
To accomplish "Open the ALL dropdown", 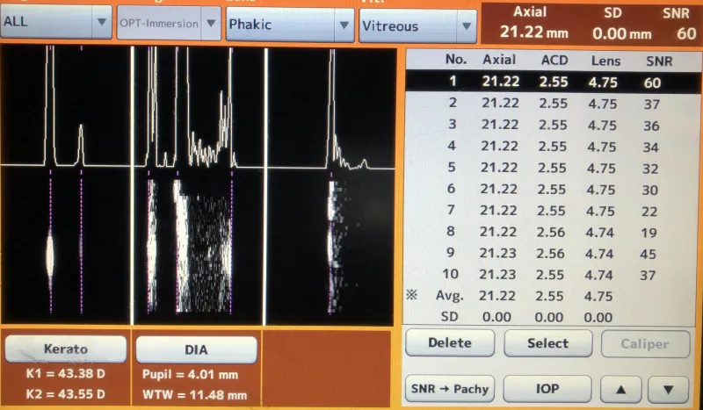I will 56,23.
